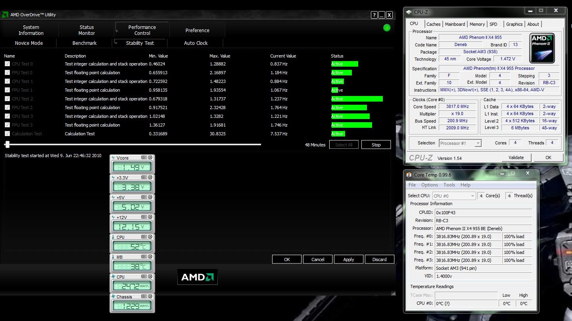This screenshot has height=321, width=572.
Task: Click the Validate button in CPU-Z
Action: pyautogui.click(x=516, y=158)
